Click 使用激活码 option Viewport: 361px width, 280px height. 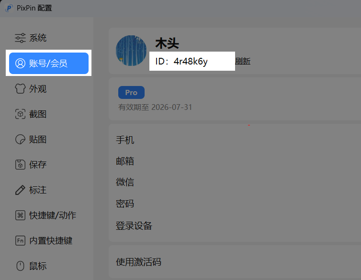click(x=138, y=262)
